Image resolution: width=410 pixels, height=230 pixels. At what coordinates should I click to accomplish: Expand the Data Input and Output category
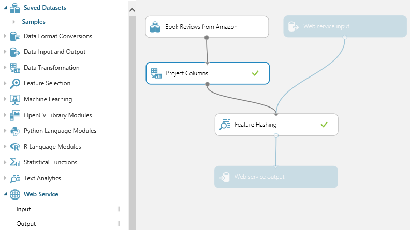pos(5,52)
